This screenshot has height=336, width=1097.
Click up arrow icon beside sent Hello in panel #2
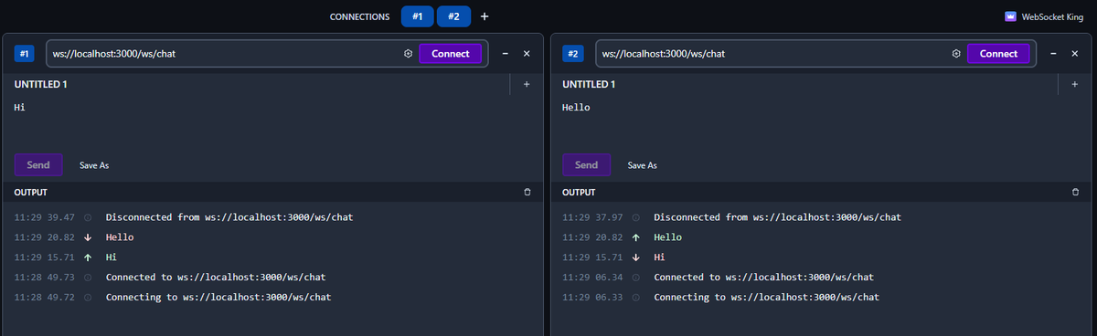pyautogui.click(x=635, y=237)
